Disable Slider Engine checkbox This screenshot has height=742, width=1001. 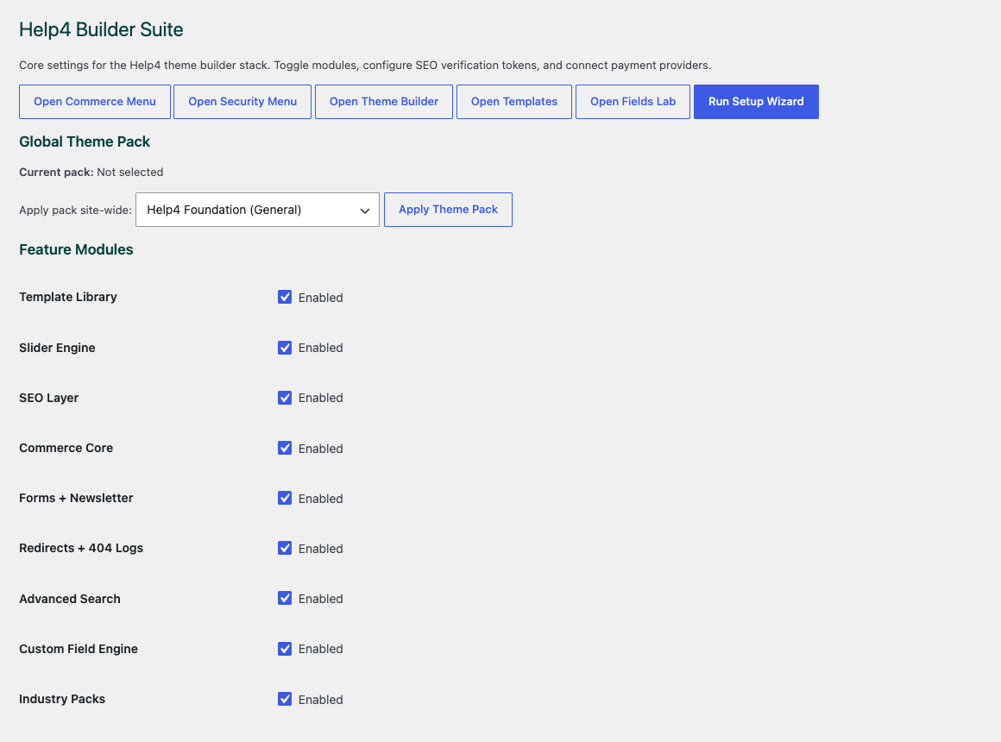pos(285,348)
